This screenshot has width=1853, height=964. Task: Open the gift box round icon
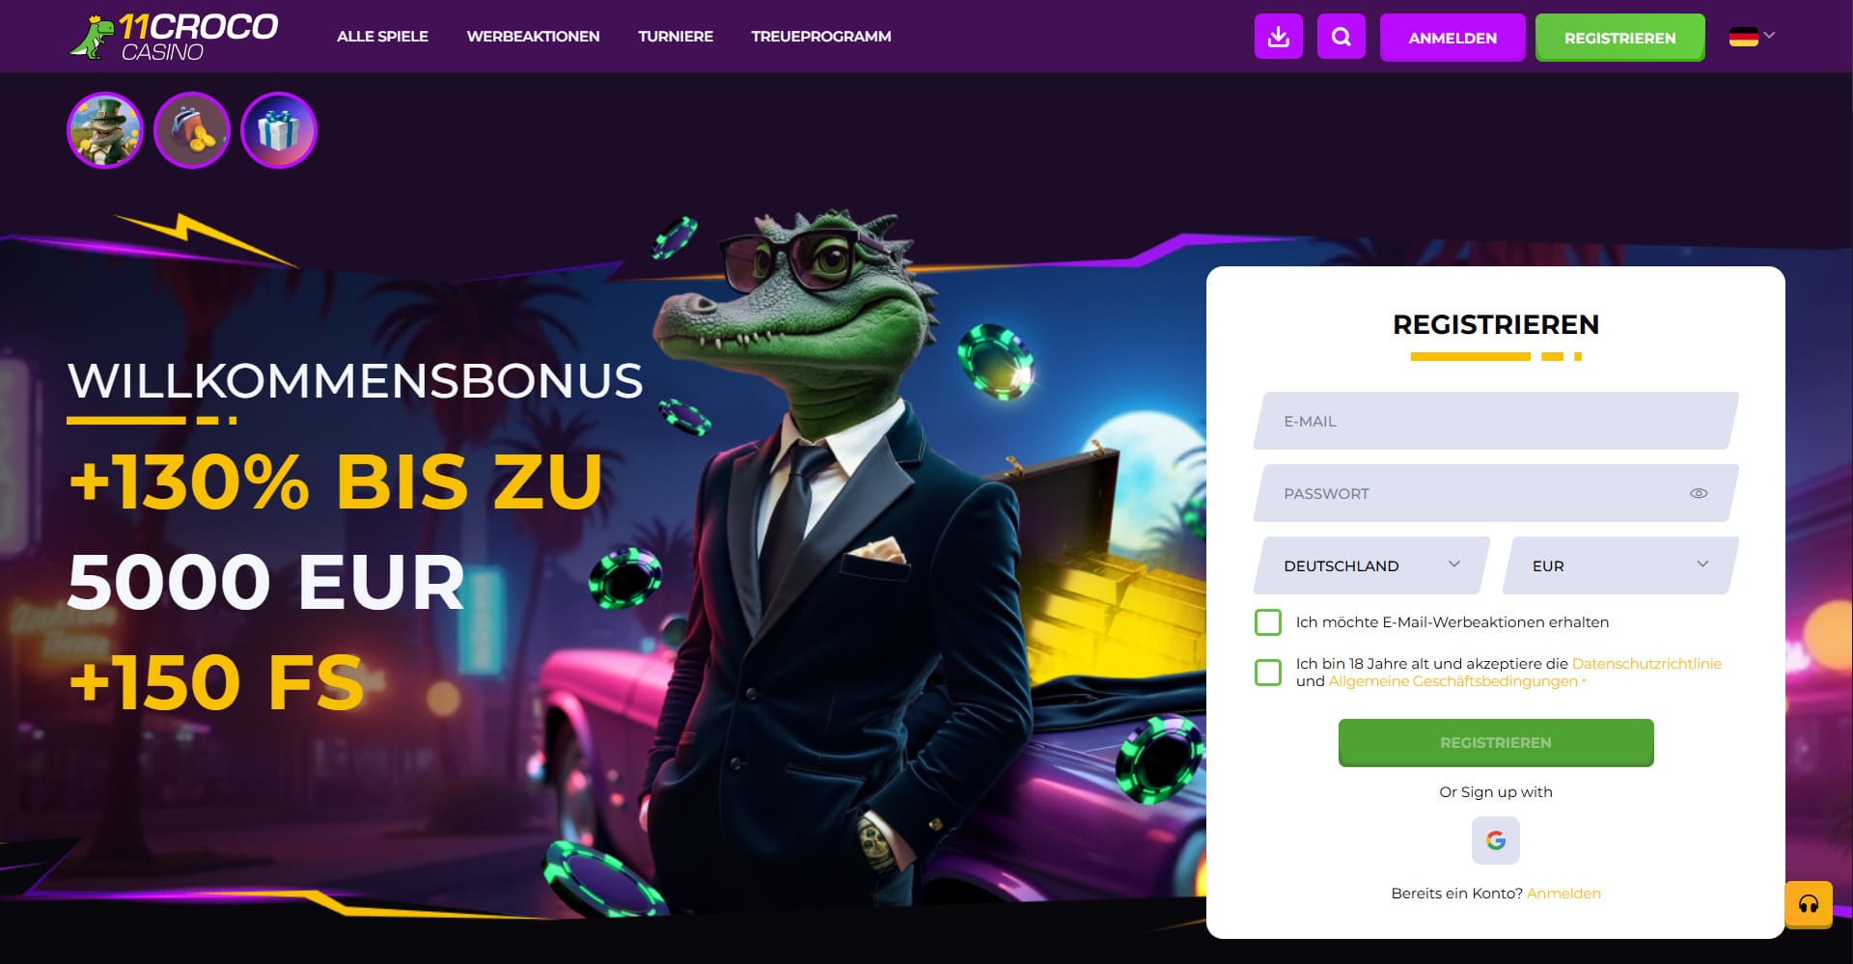pos(279,130)
